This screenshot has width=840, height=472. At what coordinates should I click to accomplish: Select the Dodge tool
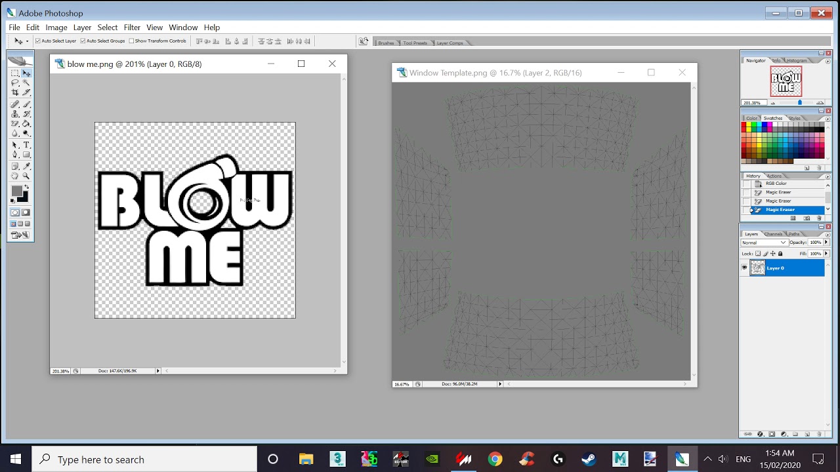click(x=26, y=133)
